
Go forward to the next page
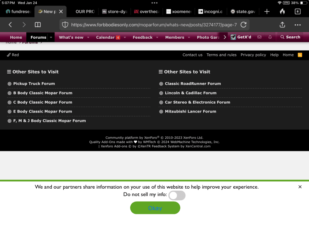[24, 25]
